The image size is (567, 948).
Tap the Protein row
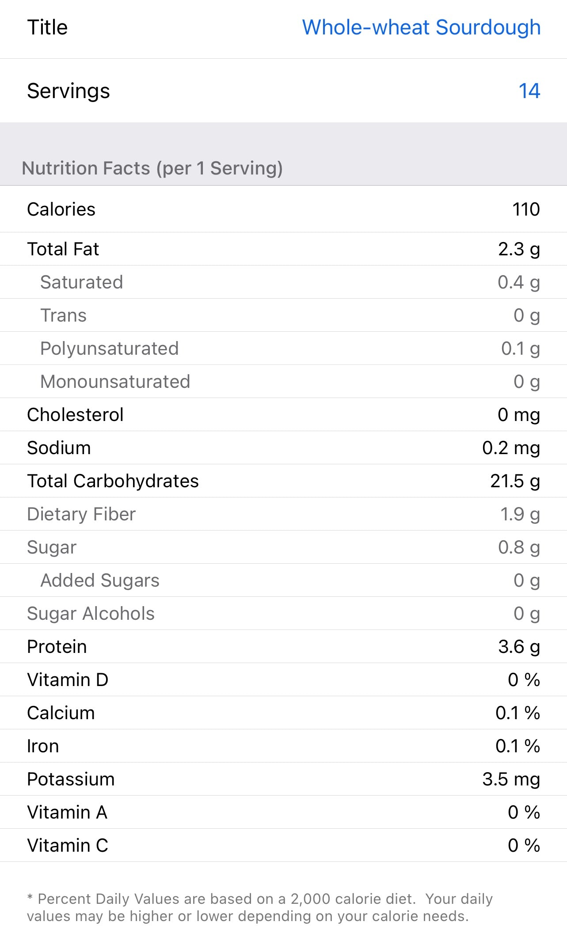click(x=283, y=647)
